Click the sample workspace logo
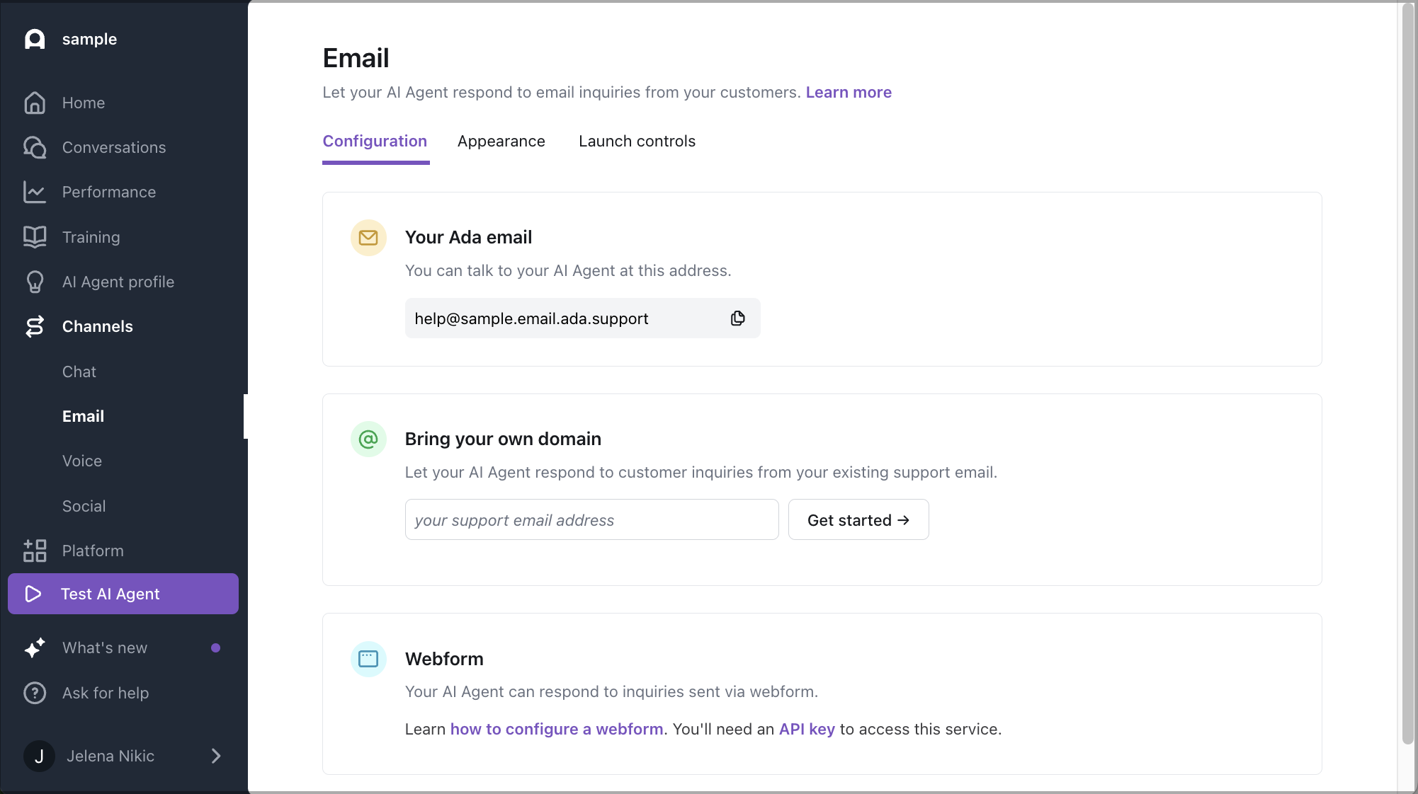Image resolution: width=1418 pixels, height=794 pixels. coord(35,39)
